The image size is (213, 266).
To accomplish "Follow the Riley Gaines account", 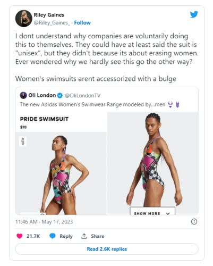I will [x=82, y=23].
